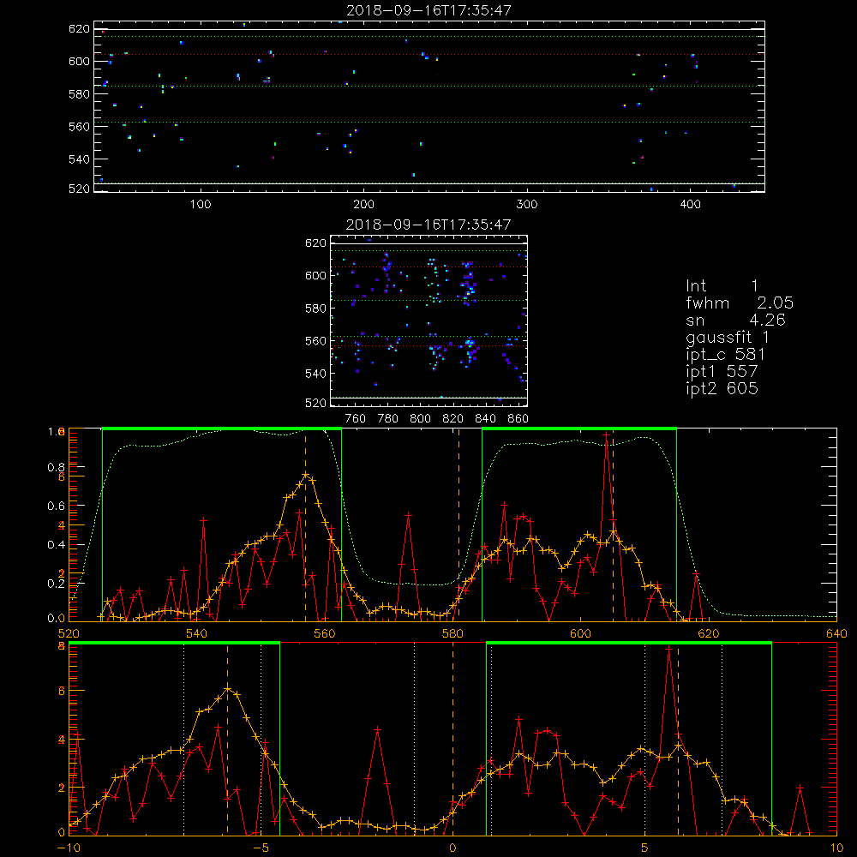Select the 'fwhm 2.05' readout
This screenshot has width=857, height=857.
pos(740,303)
